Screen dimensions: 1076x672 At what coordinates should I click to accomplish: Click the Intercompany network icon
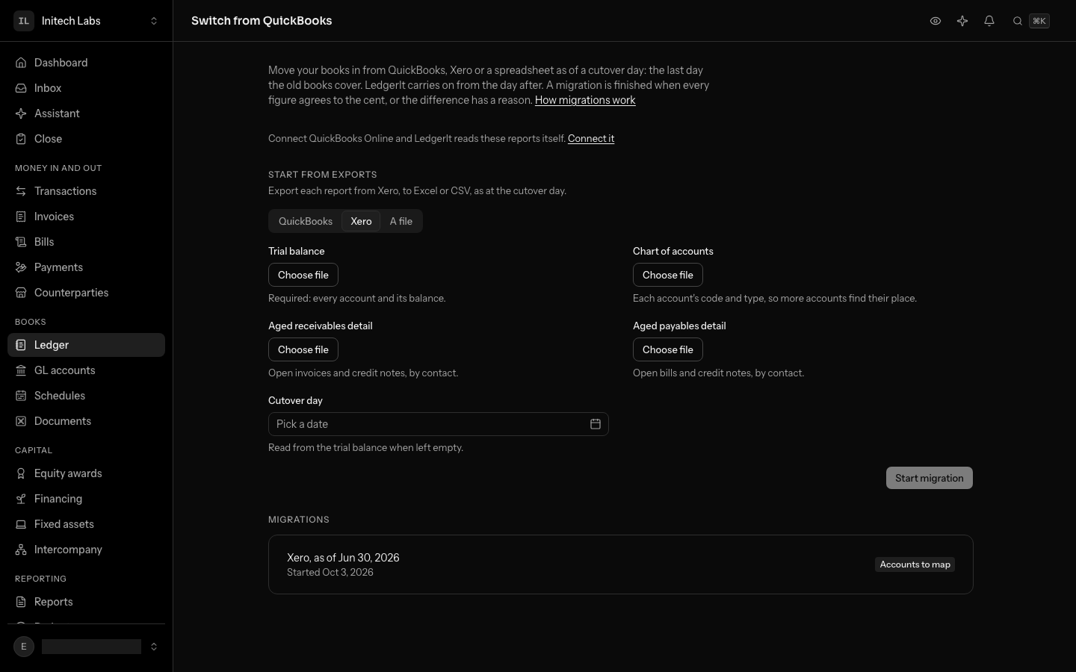click(x=21, y=550)
